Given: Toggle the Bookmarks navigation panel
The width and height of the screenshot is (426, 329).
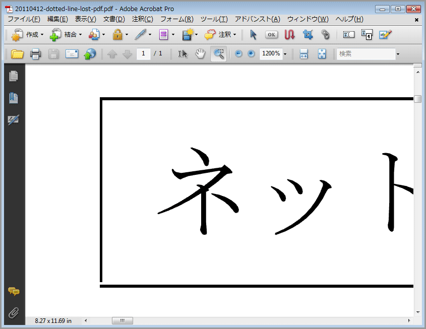Looking at the screenshot, I should click(x=13, y=98).
